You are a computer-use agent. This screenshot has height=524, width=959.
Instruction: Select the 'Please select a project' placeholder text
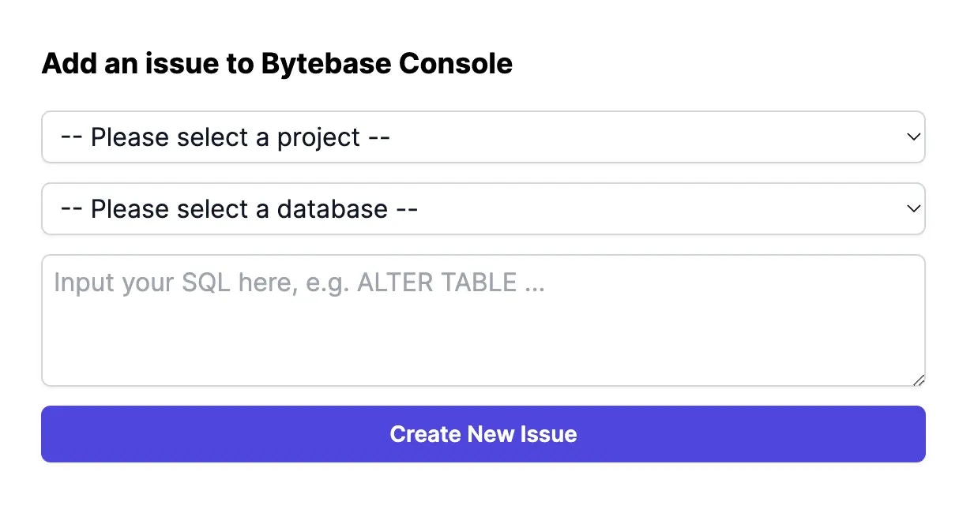pos(225,137)
